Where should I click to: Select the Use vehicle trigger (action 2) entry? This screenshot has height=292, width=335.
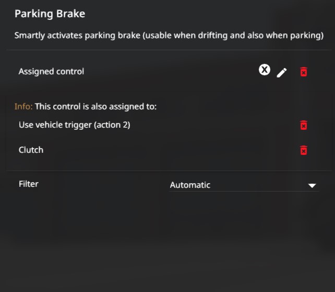74,125
